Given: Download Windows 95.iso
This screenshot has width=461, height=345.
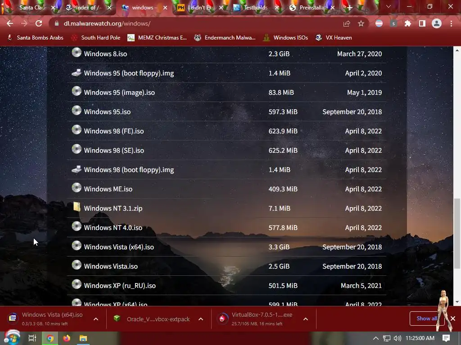Looking at the screenshot, I should tap(107, 112).
